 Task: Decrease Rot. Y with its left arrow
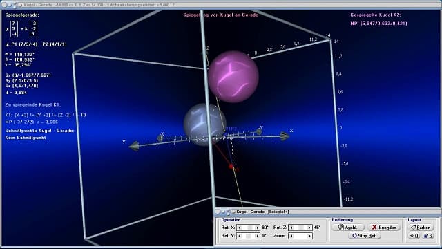(240, 236)
